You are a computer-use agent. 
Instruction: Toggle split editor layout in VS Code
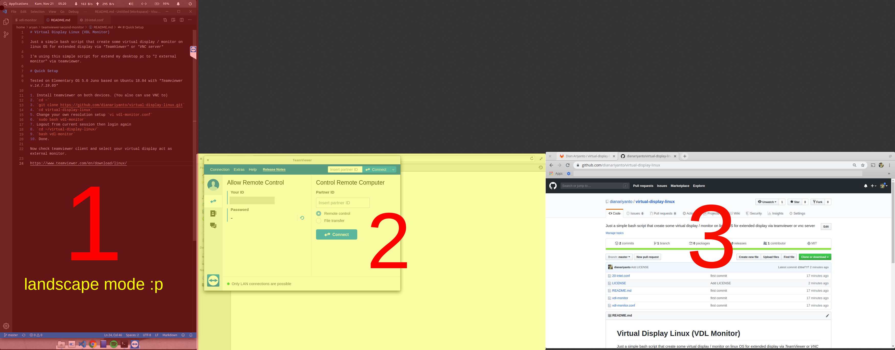coord(181,20)
